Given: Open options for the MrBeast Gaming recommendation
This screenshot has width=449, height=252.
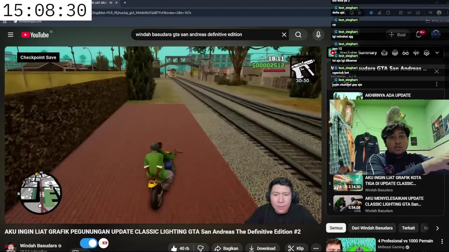Looking at the screenshot, I should (x=442, y=241).
